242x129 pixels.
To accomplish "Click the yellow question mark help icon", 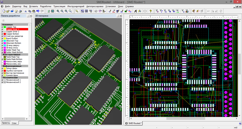I will 151,11.
